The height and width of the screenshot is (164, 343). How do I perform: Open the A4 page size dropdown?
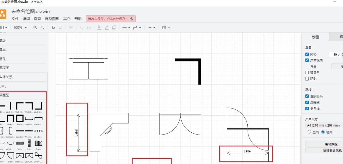[x=324, y=125]
